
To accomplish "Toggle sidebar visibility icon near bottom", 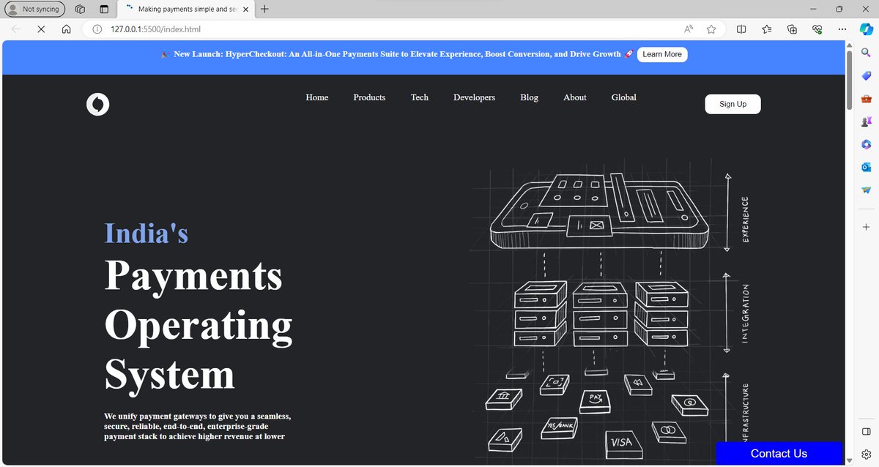I will pos(866,431).
